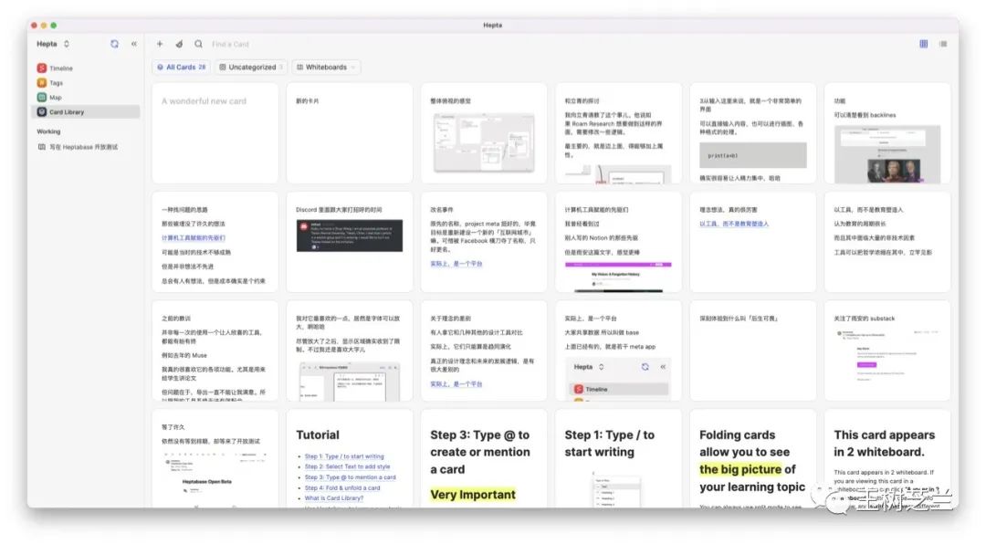Open the card mentioning Muse

pos(215,350)
